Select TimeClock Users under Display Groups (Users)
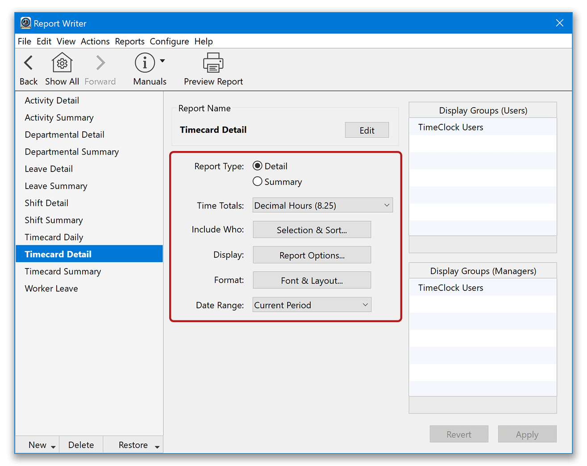 click(450, 127)
